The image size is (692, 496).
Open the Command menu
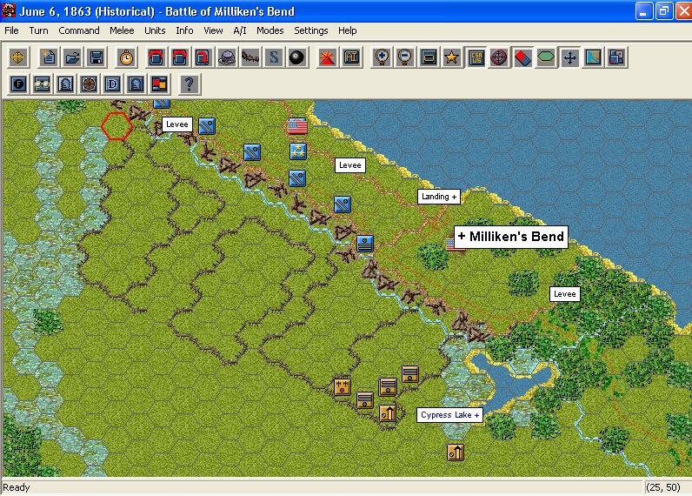click(x=79, y=30)
